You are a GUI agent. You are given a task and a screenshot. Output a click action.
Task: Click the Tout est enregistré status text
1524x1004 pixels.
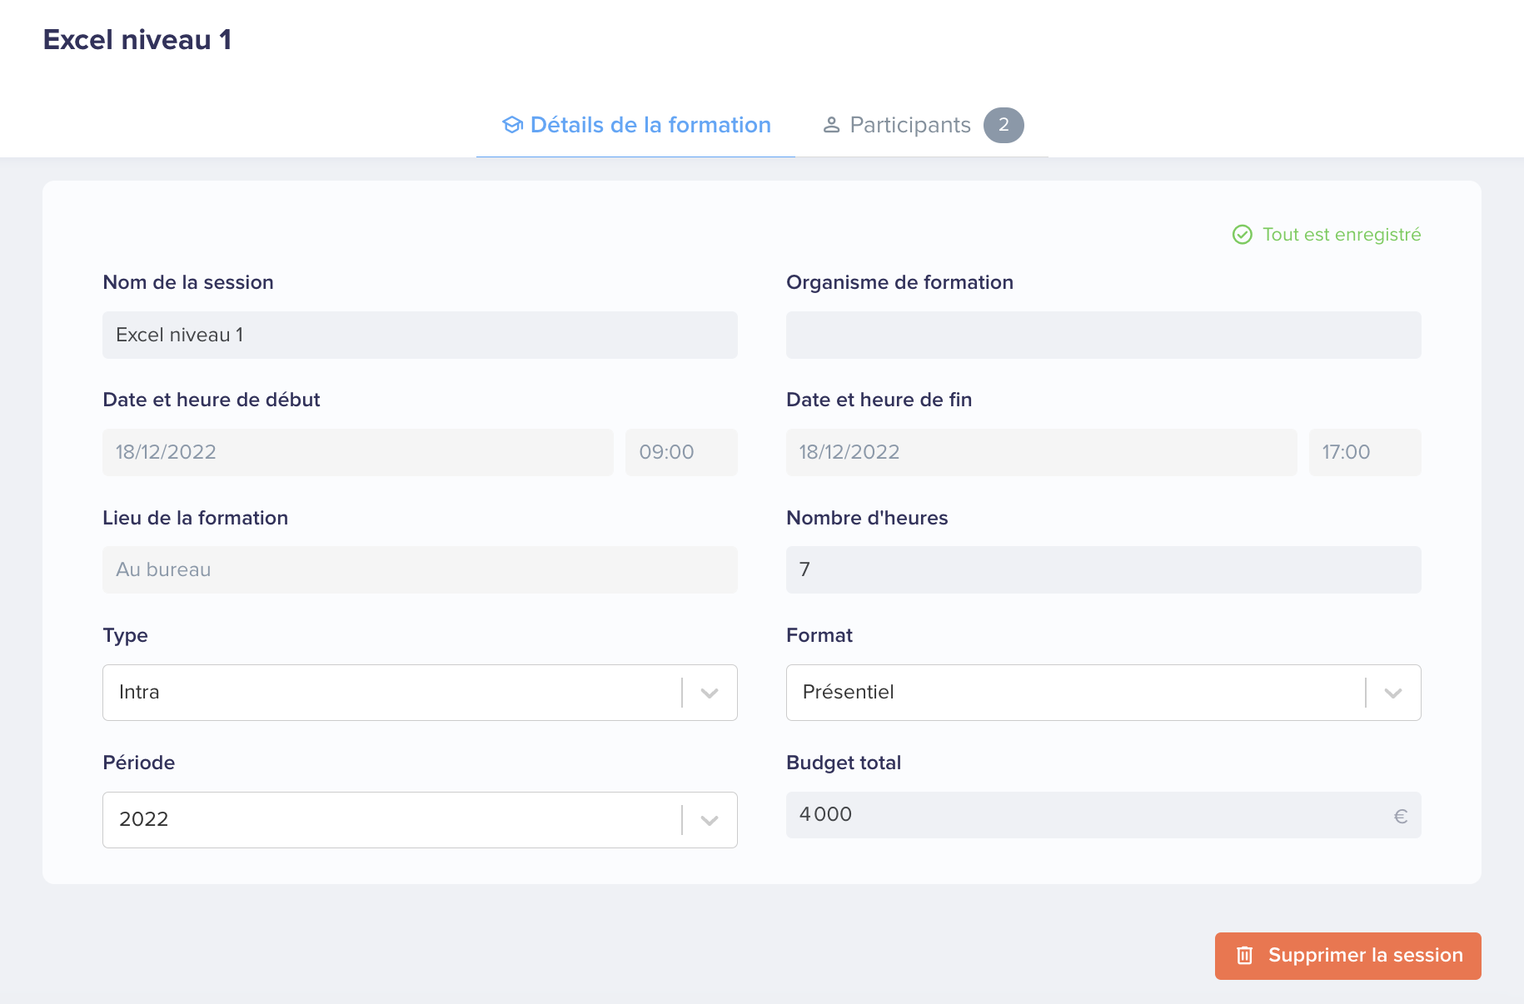click(x=1342, y=235)
